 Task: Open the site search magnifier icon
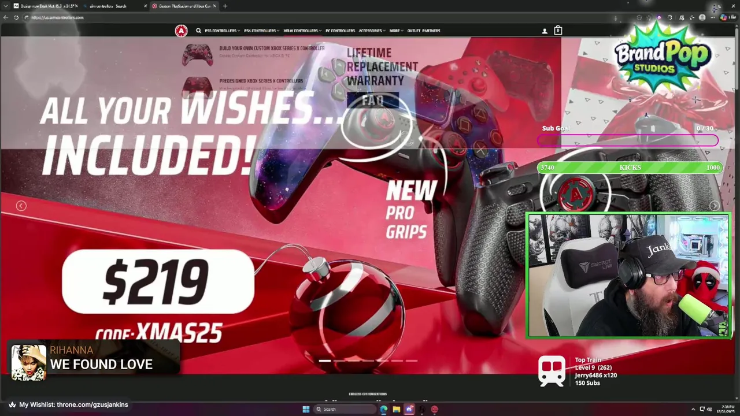(x=198, y=31)
